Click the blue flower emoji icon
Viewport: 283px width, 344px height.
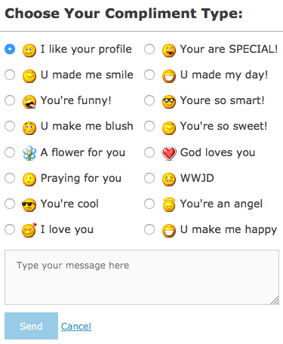(x=29, y=153)
